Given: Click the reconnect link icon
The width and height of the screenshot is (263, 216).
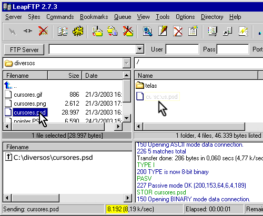Looking at the screenshot, I should pos(28,31).
